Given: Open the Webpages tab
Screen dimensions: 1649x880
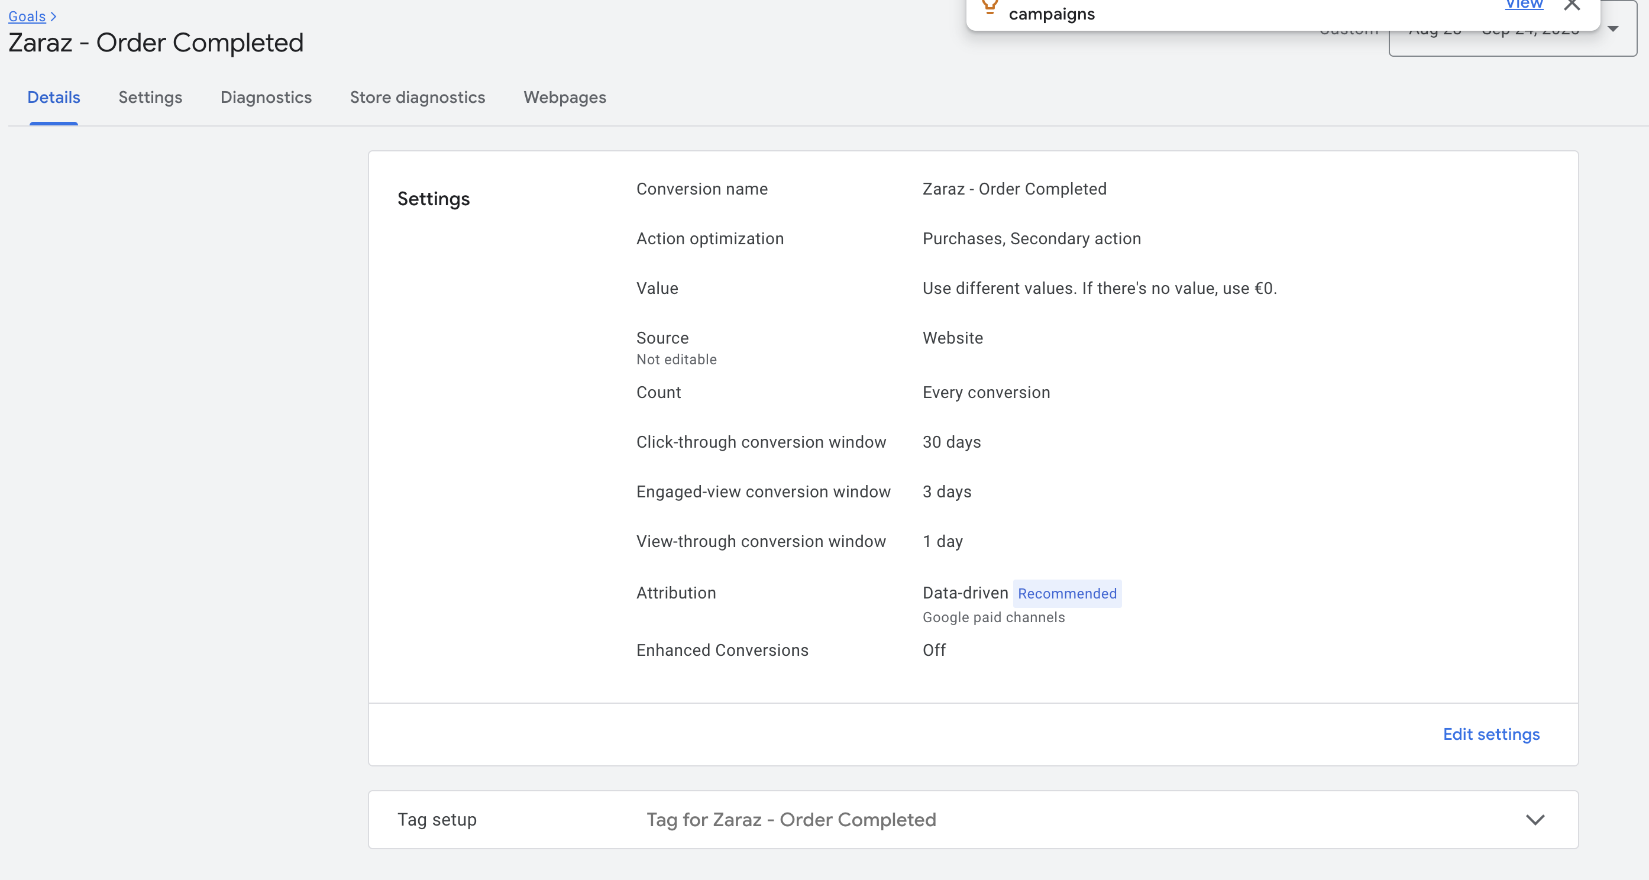Looking at the screenshot, I should 565,97.
